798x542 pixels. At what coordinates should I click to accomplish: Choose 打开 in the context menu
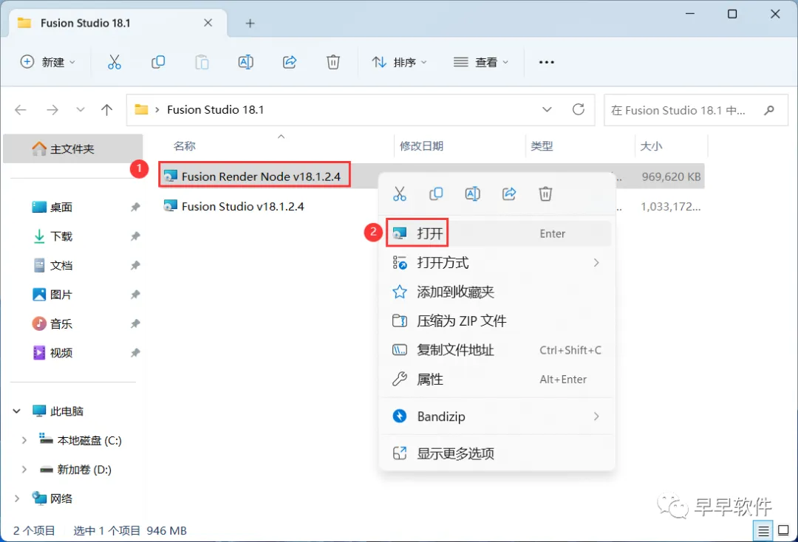pos(498,233)
